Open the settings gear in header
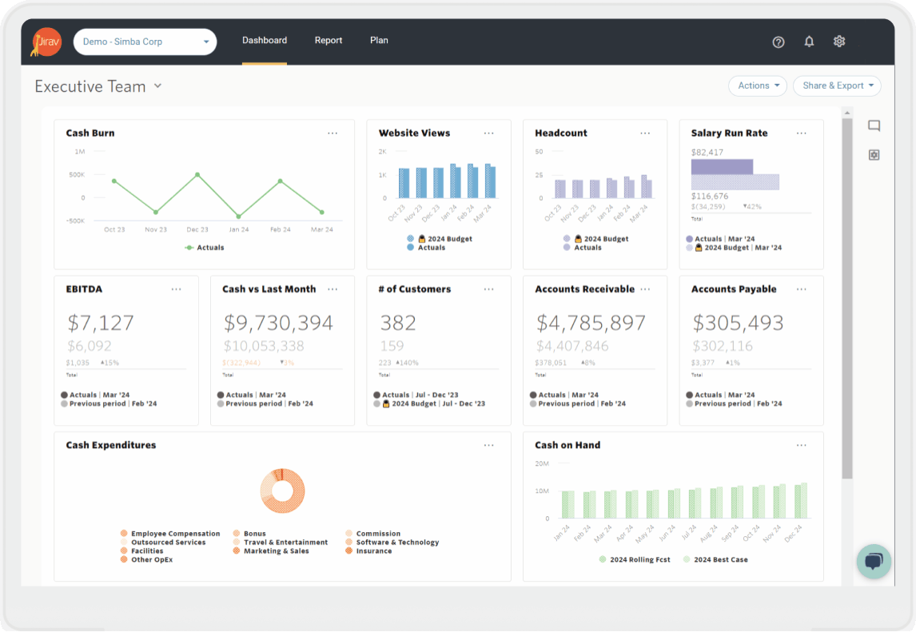This screenshot has height=632, width=916. [x=839, y=42]
